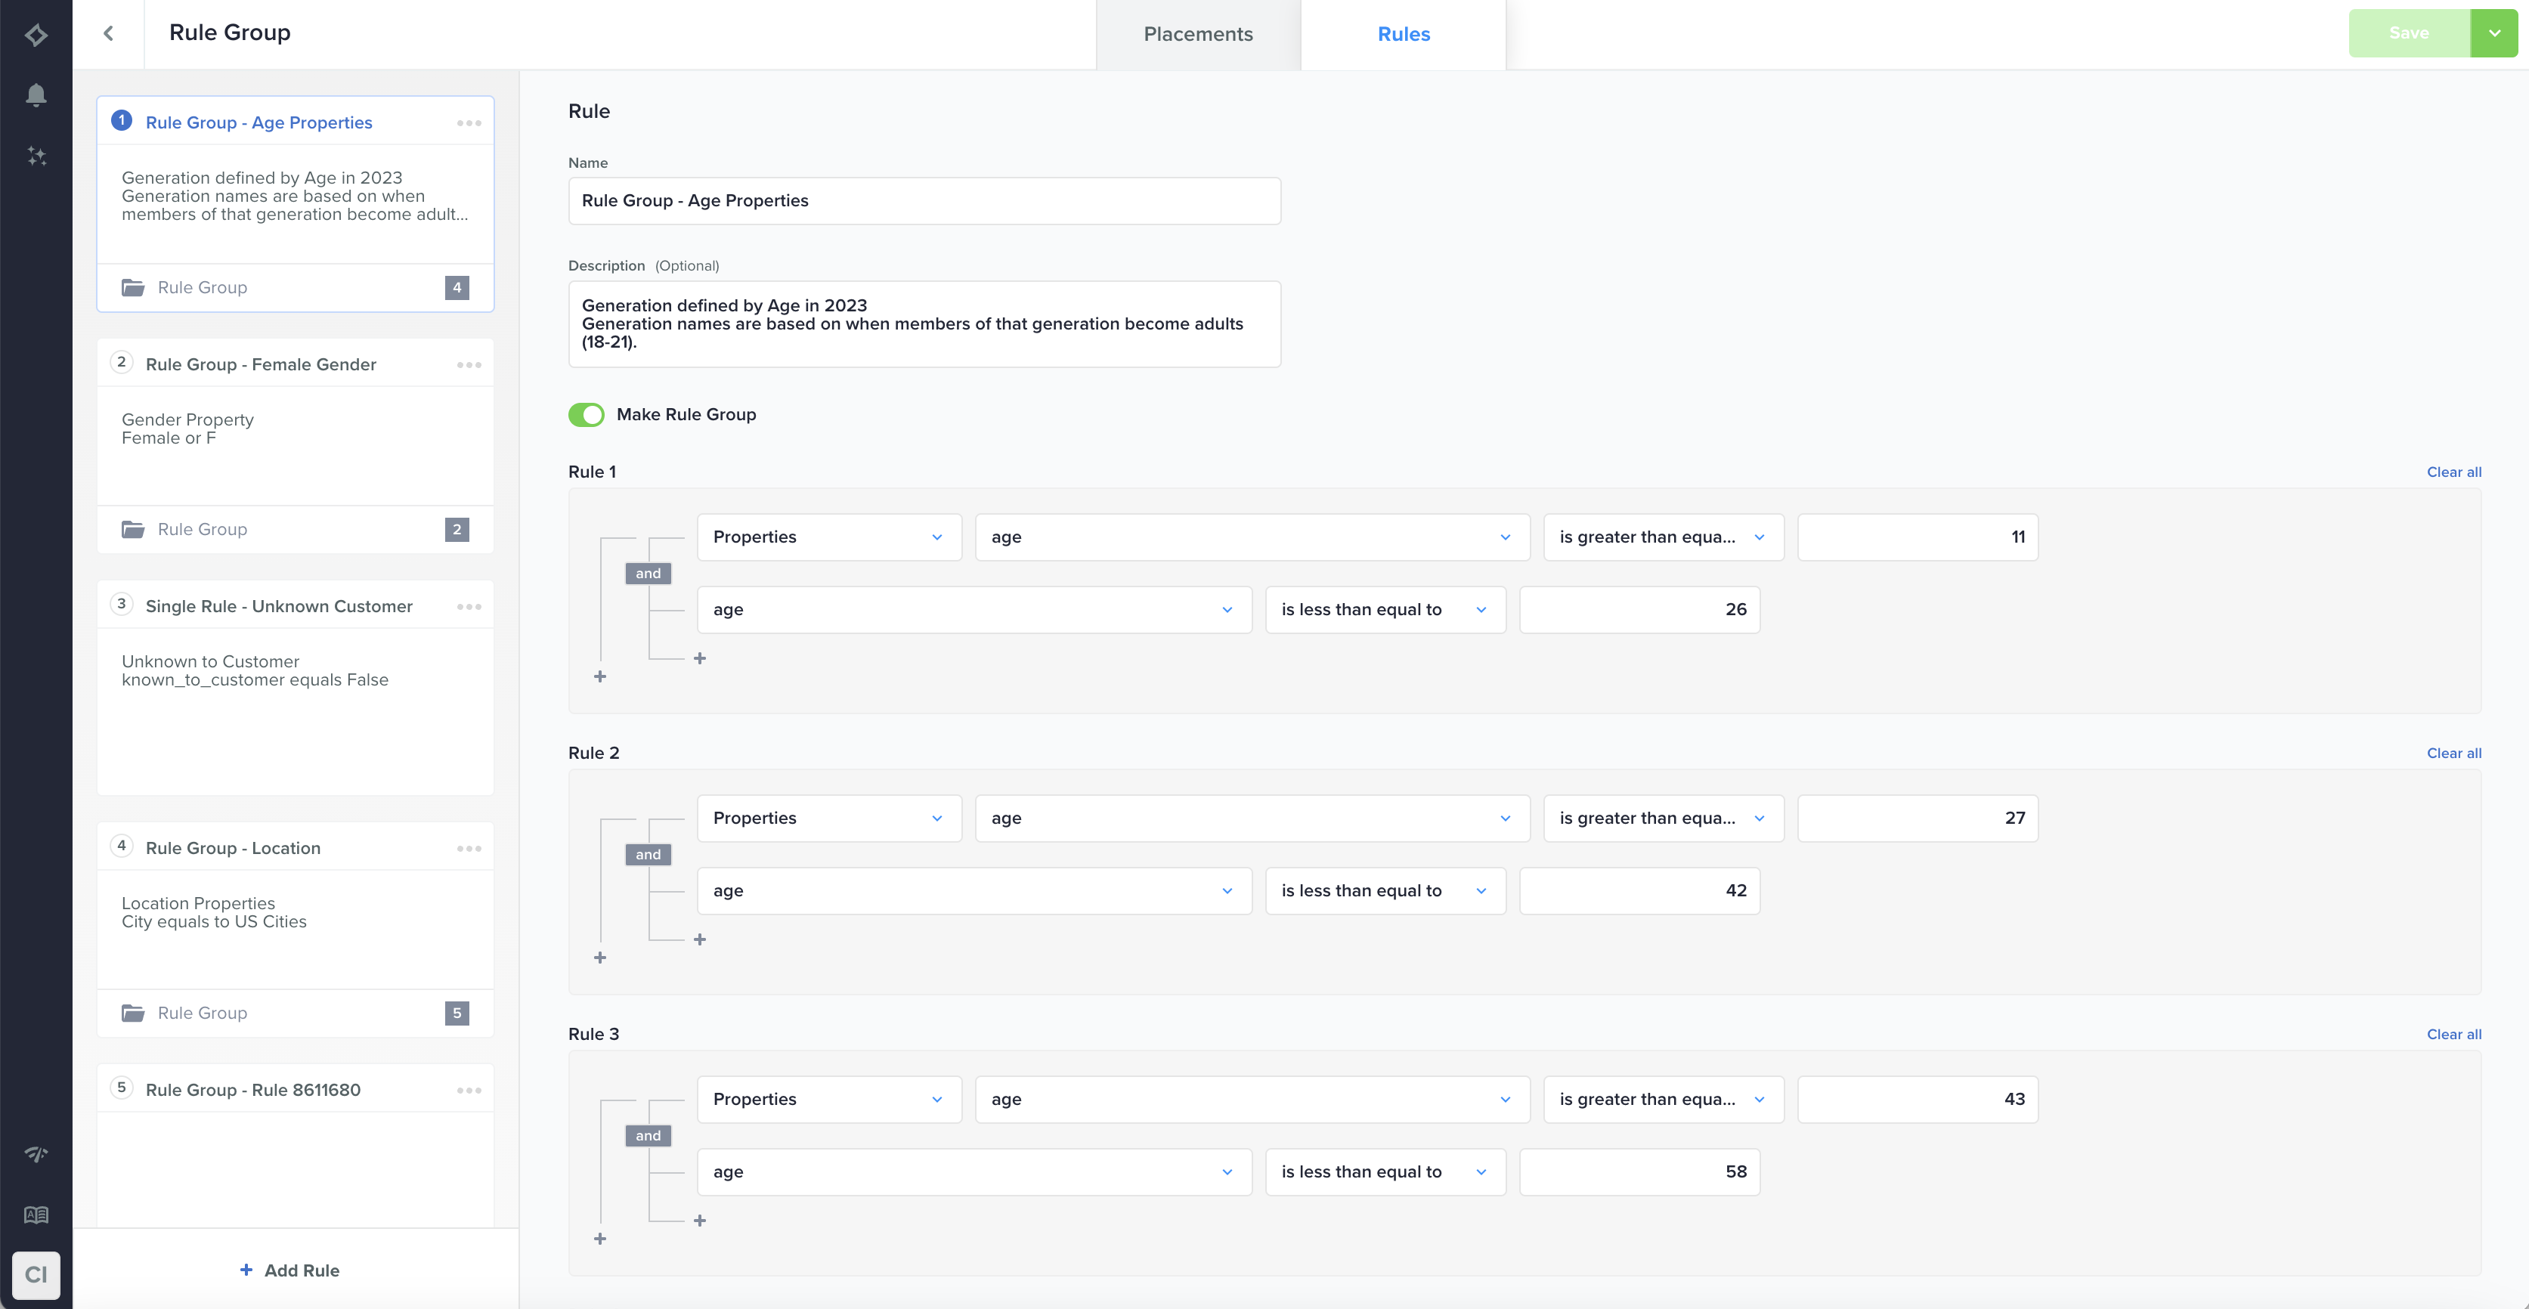Image resolution: width=2529 pixels, height=1309 pixels.
Task: Toggle the 'and' operator in Rule 3
Action: tap(648, 1135)
